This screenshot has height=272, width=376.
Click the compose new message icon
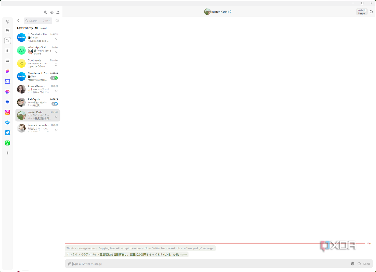click(57, 21)
